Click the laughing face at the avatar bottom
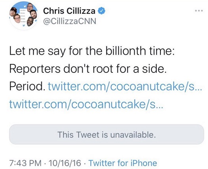Screen dimensions: 208x169 31,21
